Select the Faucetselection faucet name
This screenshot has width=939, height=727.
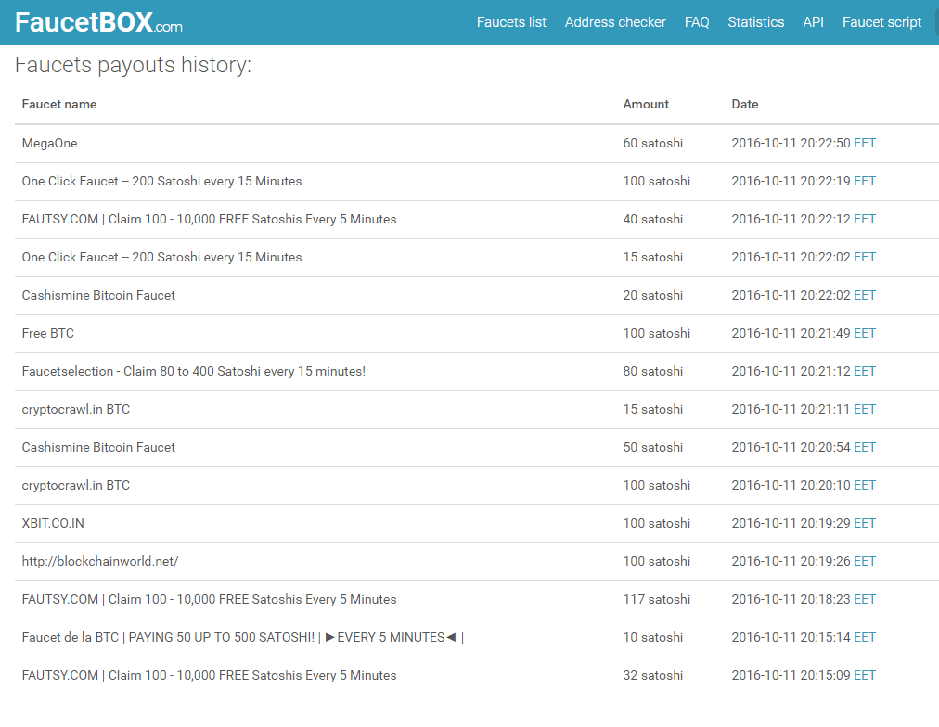pos(193,371)
